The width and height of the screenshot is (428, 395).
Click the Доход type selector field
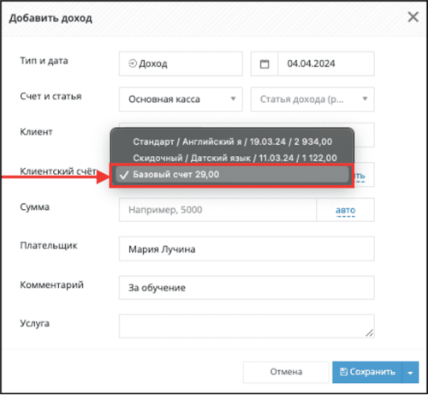coord(181,63)
